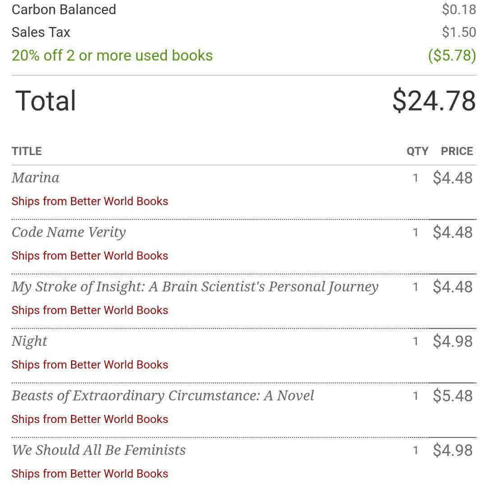Open My Stroke of Insight book link

[195, 287]
